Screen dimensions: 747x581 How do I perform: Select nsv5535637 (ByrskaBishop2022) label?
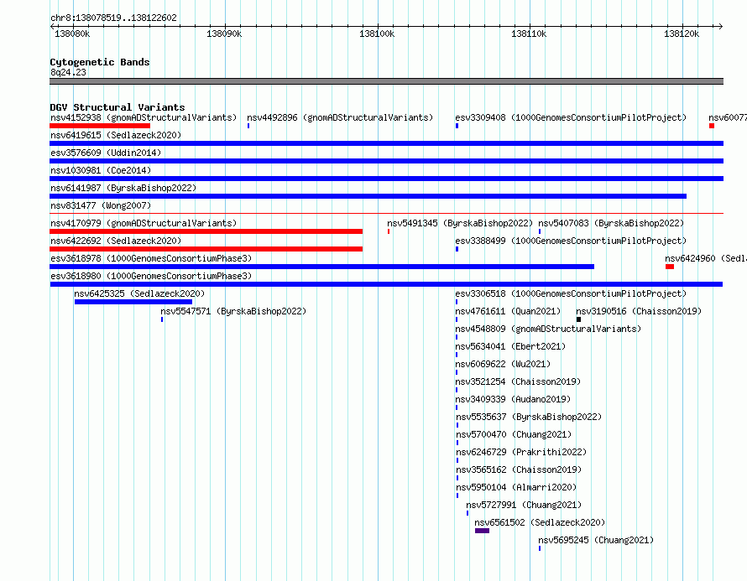coord(529,417)
